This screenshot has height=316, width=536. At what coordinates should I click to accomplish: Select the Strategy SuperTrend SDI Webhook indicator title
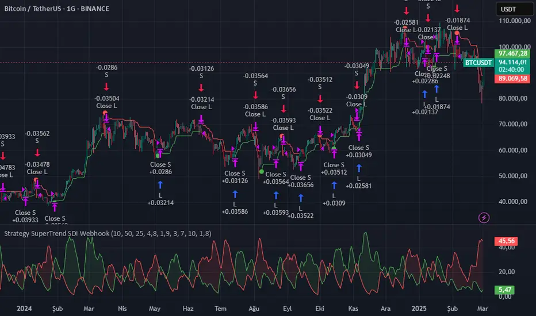[x=108, y=233]
